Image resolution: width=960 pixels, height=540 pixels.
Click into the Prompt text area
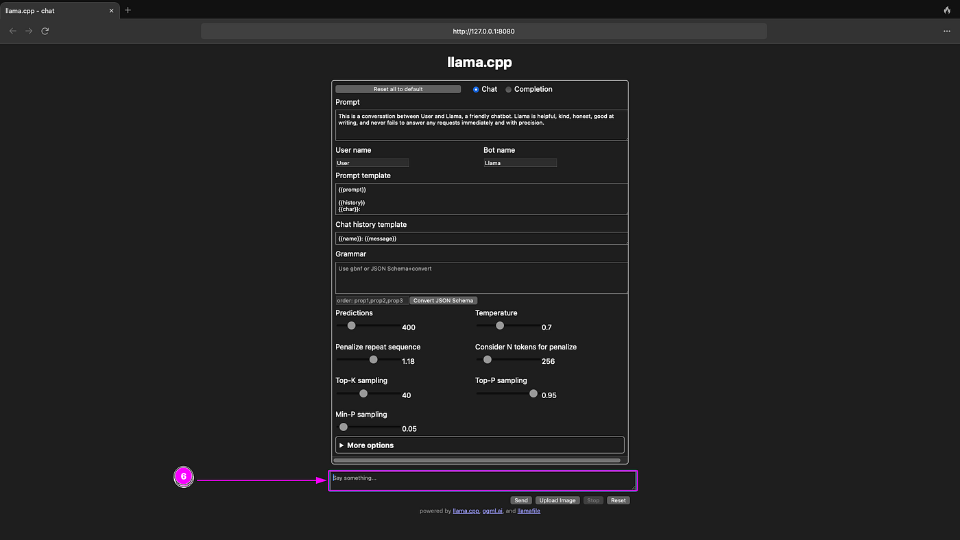pos(481,125)
